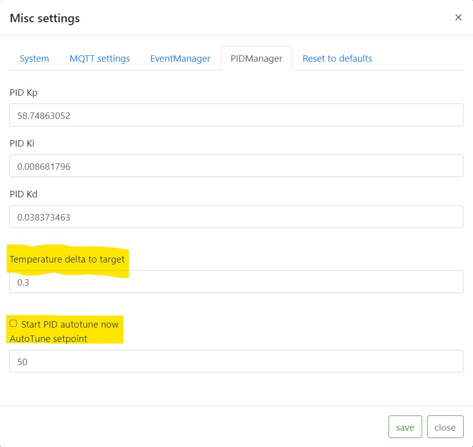Click the PID Kp input field

point(236,115)
